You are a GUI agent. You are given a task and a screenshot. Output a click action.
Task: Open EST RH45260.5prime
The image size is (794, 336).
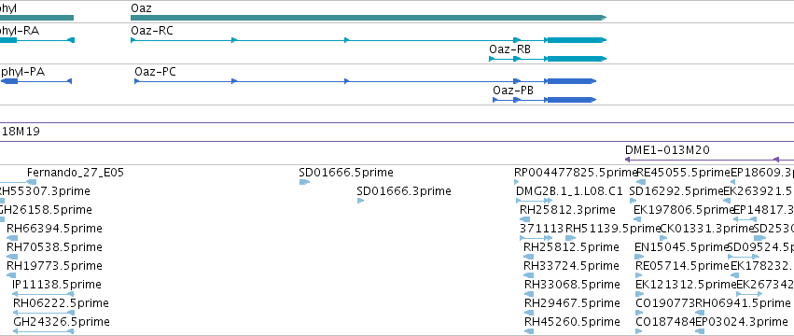tap(572, 322)
